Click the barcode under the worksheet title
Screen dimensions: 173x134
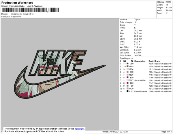tap(31, 10)
